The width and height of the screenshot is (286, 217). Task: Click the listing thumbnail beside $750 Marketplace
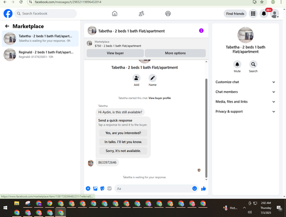[x=89, y=44]
